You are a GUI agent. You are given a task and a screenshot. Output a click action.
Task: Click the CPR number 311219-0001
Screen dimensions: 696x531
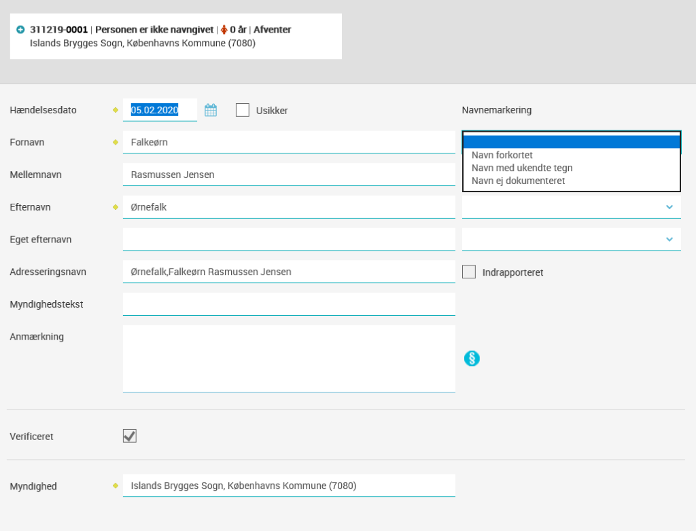coord(58,30)
